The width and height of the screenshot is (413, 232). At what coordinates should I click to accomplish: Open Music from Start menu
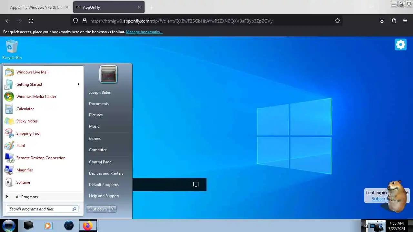[94, 126]
